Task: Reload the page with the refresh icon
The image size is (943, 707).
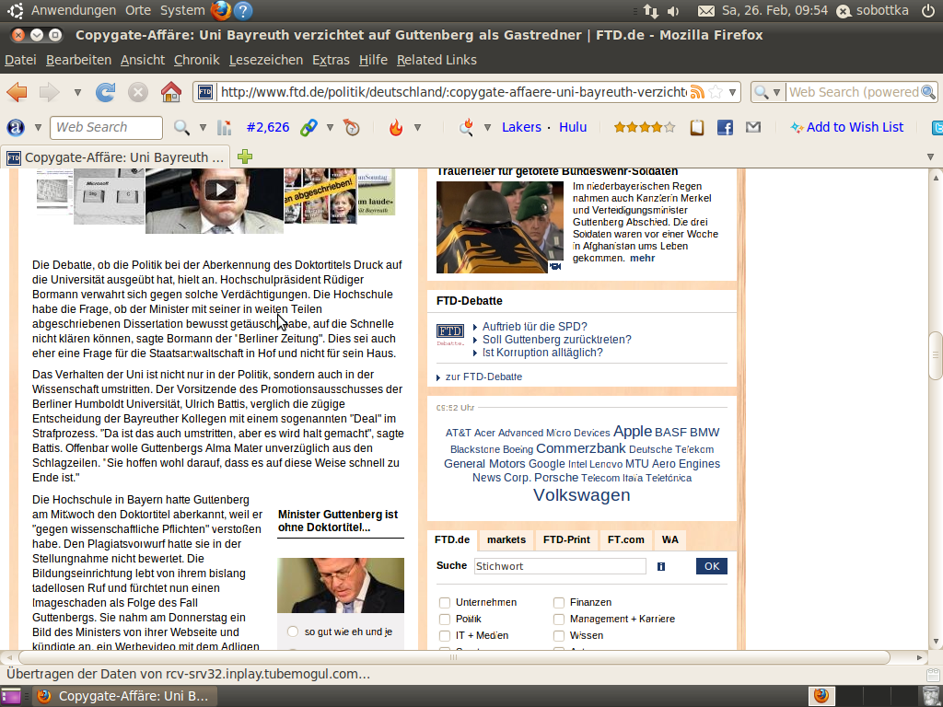Action: (105, 92)
